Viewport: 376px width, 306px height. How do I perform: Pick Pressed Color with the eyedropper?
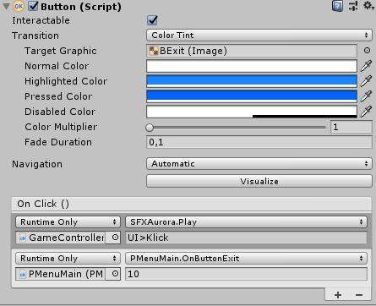366,96
